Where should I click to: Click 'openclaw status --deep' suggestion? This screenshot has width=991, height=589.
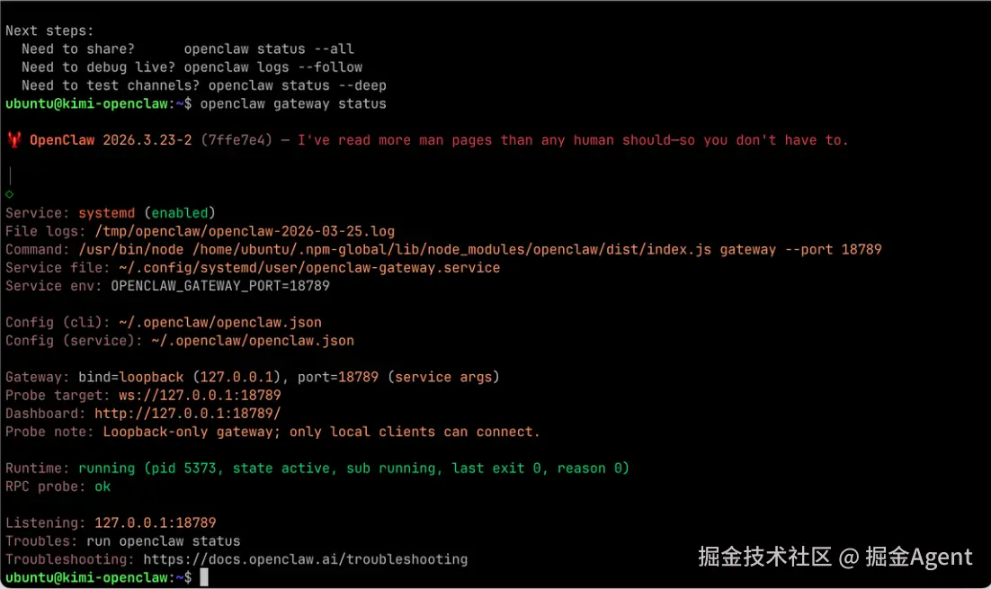297,85
